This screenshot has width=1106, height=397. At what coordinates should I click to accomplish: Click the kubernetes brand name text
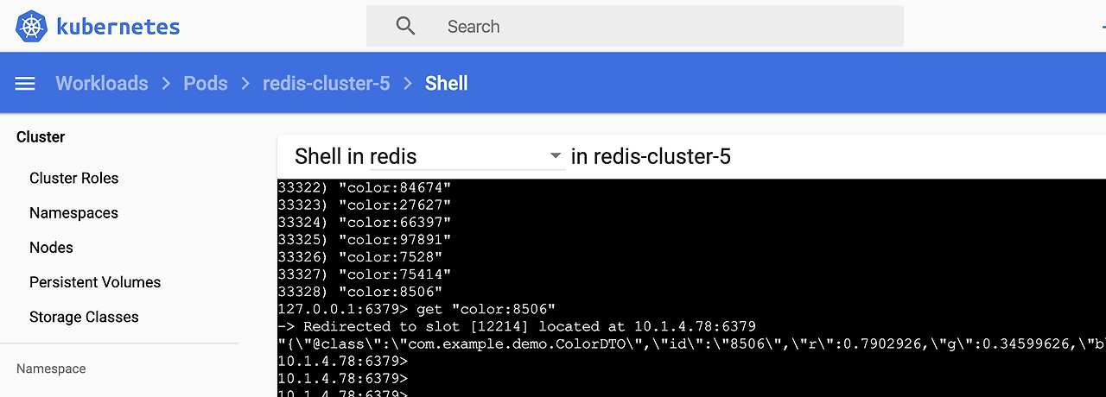118,27
